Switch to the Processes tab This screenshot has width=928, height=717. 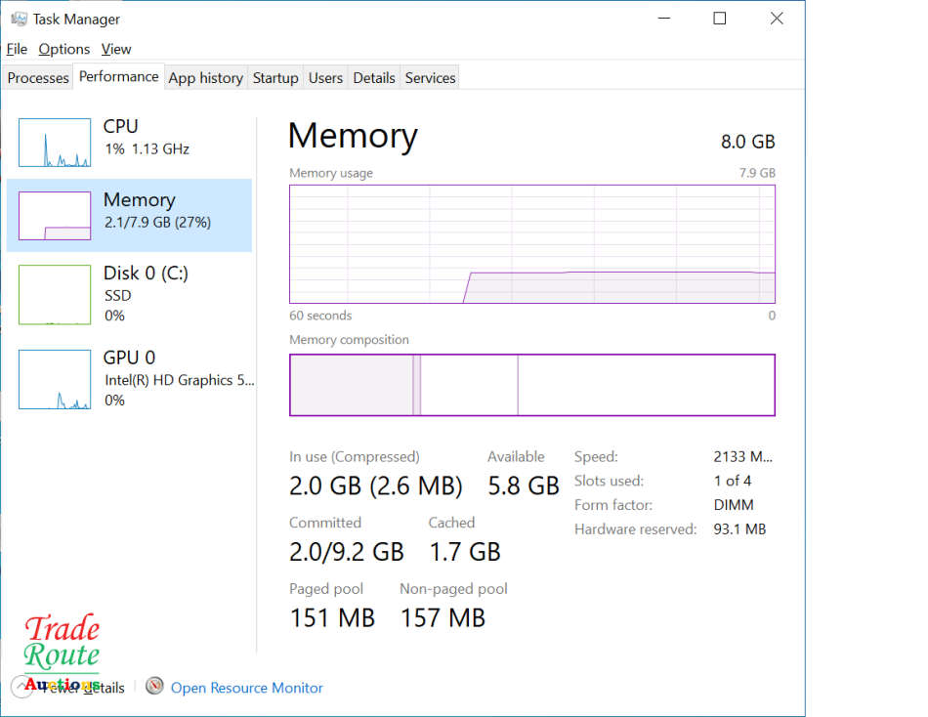click(x=37, y=77)
